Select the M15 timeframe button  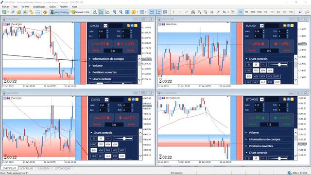point(253,12)
